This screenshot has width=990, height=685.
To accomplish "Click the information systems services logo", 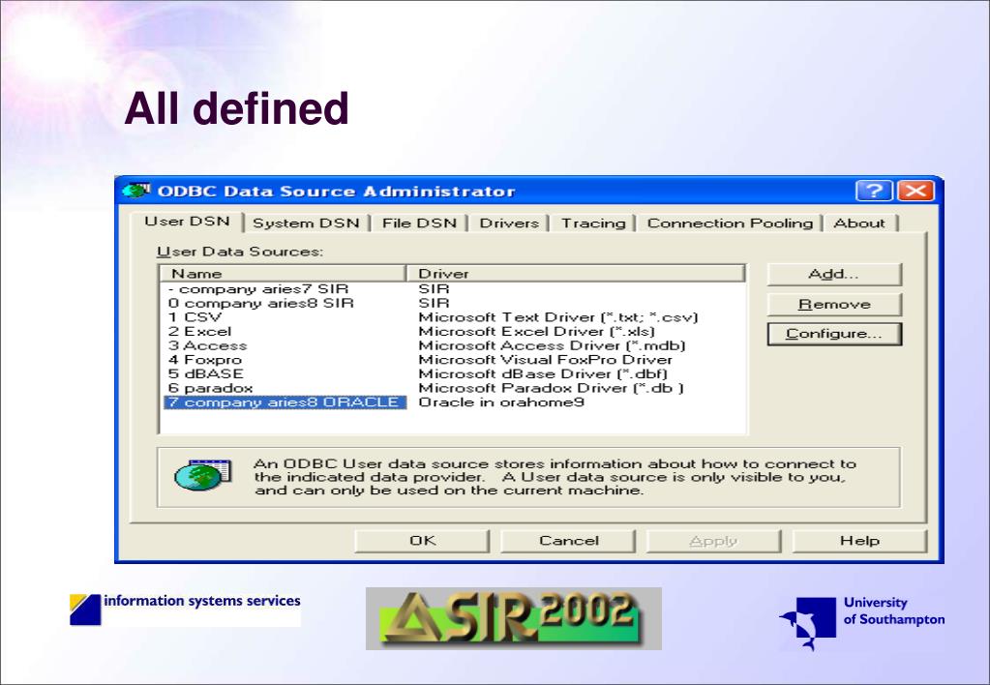I will (x=185, y=610).
